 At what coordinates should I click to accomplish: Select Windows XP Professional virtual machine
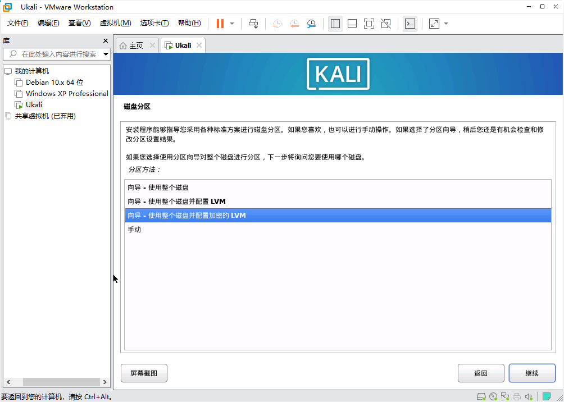click(x=67, y=94)
